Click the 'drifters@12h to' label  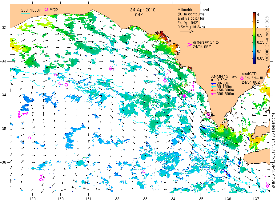pos(206,42)
